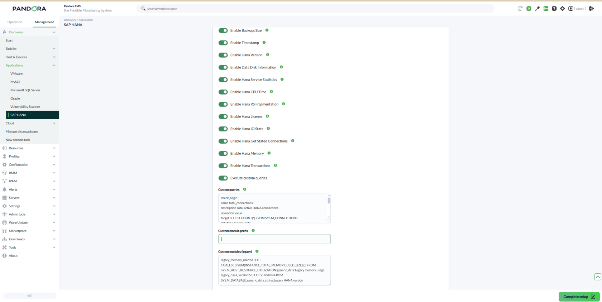Viewport: 602px width, 302px height.
Task: Toggle Execute custom queries switch
Action: [223, 178]
